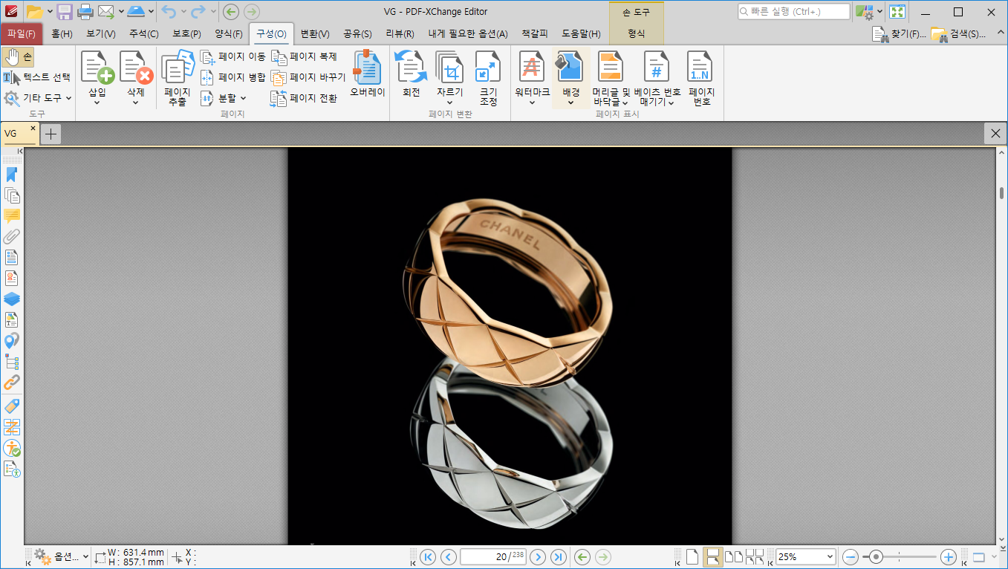Select two pages layout
This screenshot has height=569, width=1008.
click(x=733, y=557)
